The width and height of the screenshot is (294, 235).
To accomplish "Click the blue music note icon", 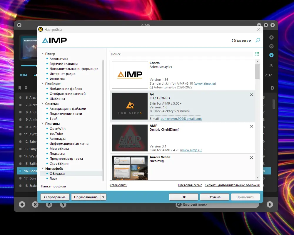I will pyautogui.click(x=271, y=55).
